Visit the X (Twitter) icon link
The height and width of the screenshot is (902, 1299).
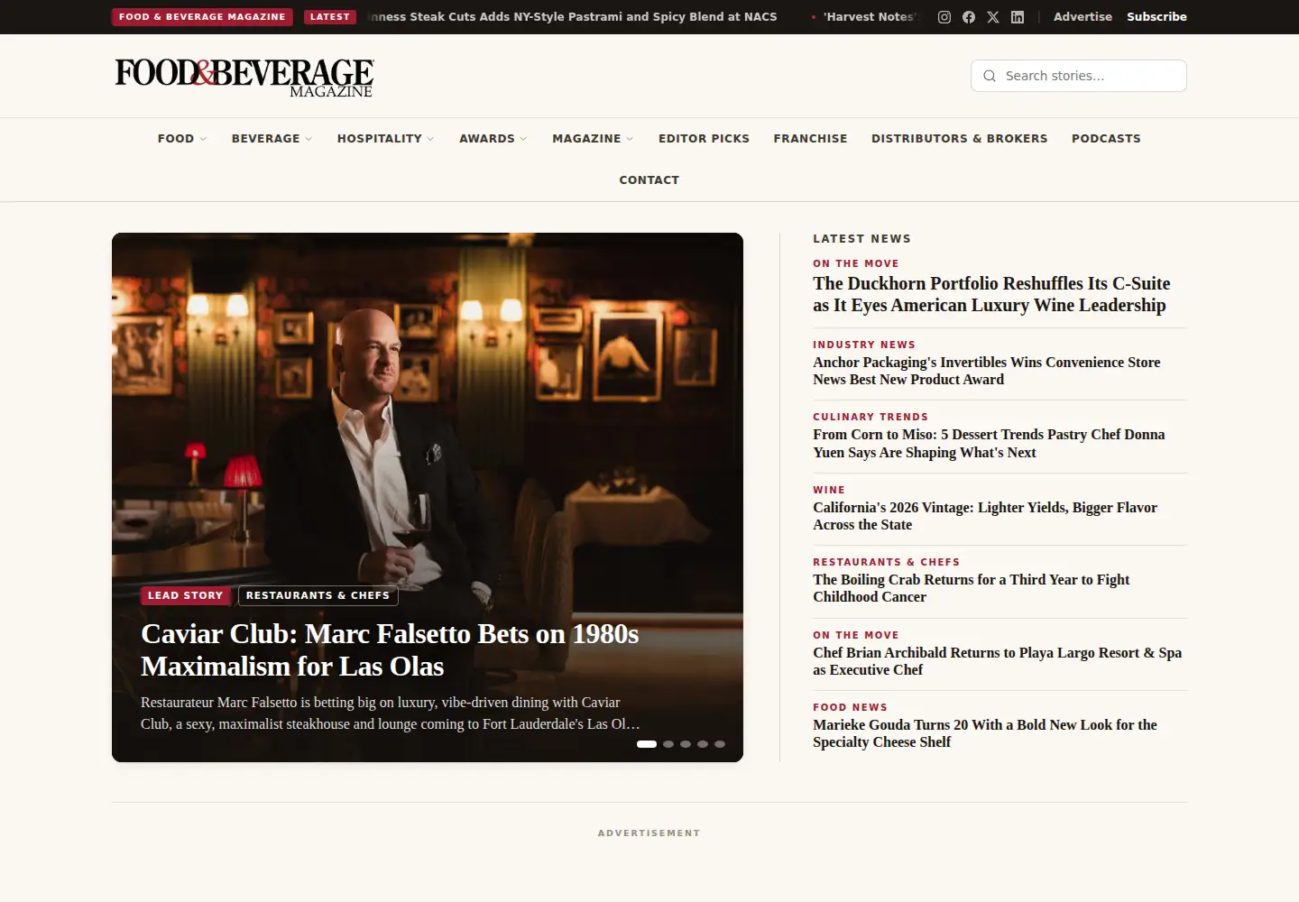click(x=993, y=17)
